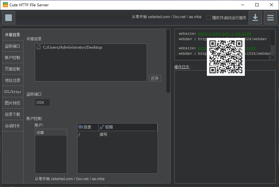The image size is (279, 187).
Task: Click the Cute HTTP File Server app icon
Action: [x=5, y=5]
